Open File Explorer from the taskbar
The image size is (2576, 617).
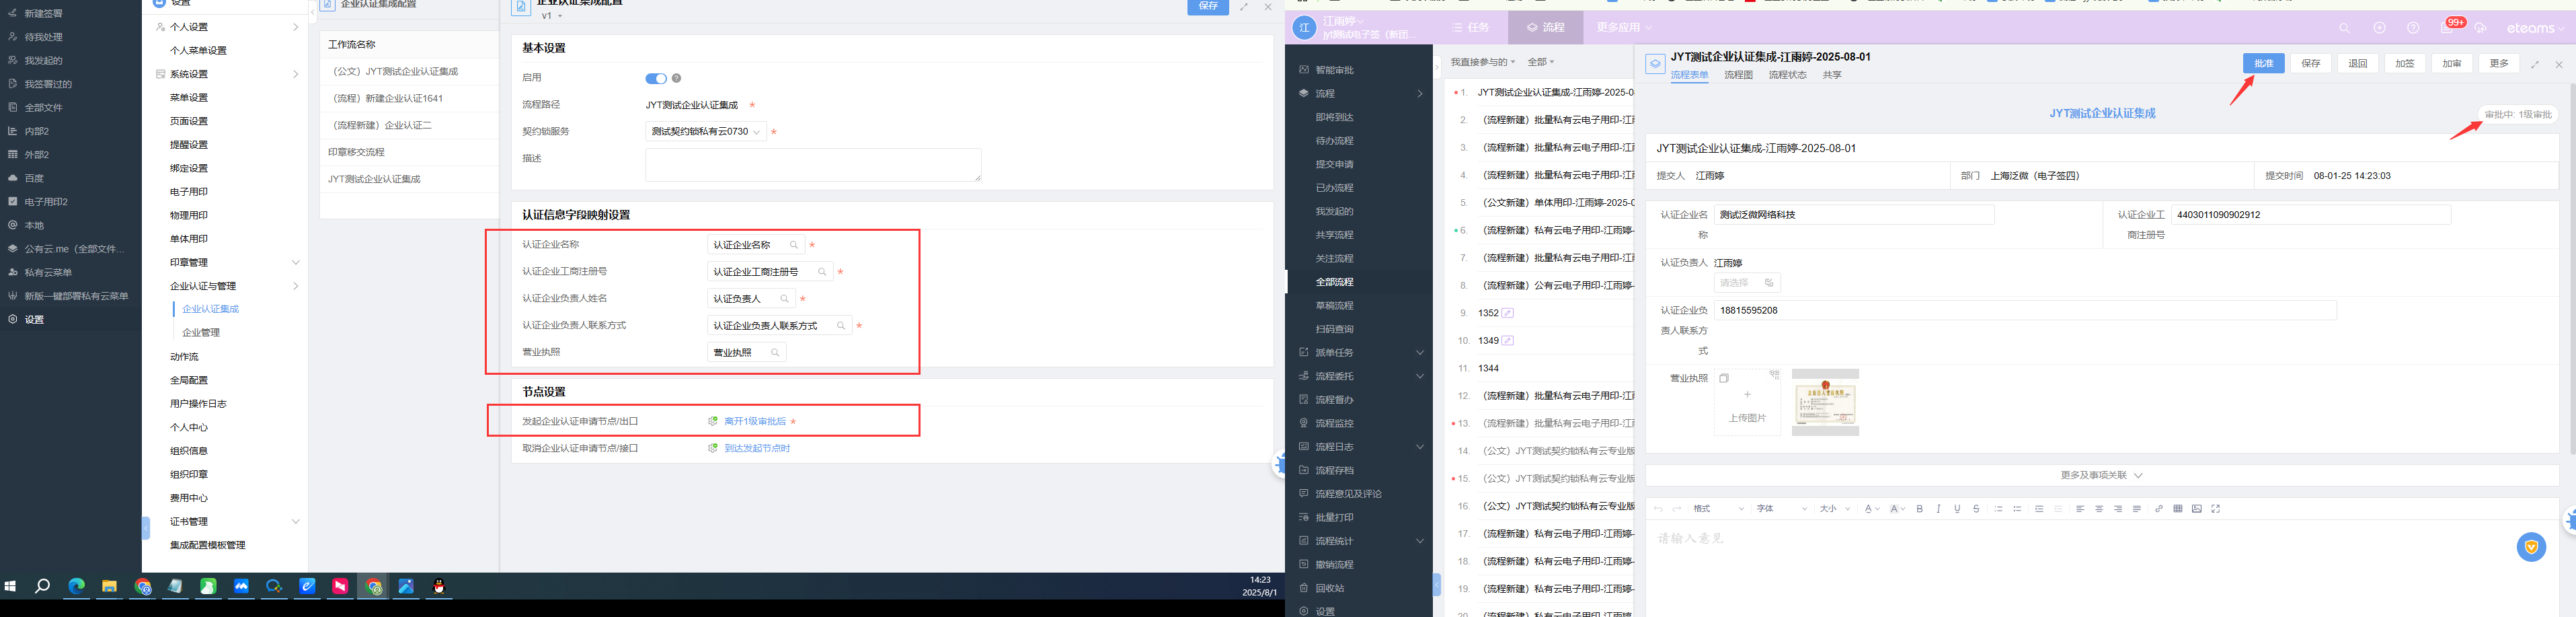click(109, 587)
